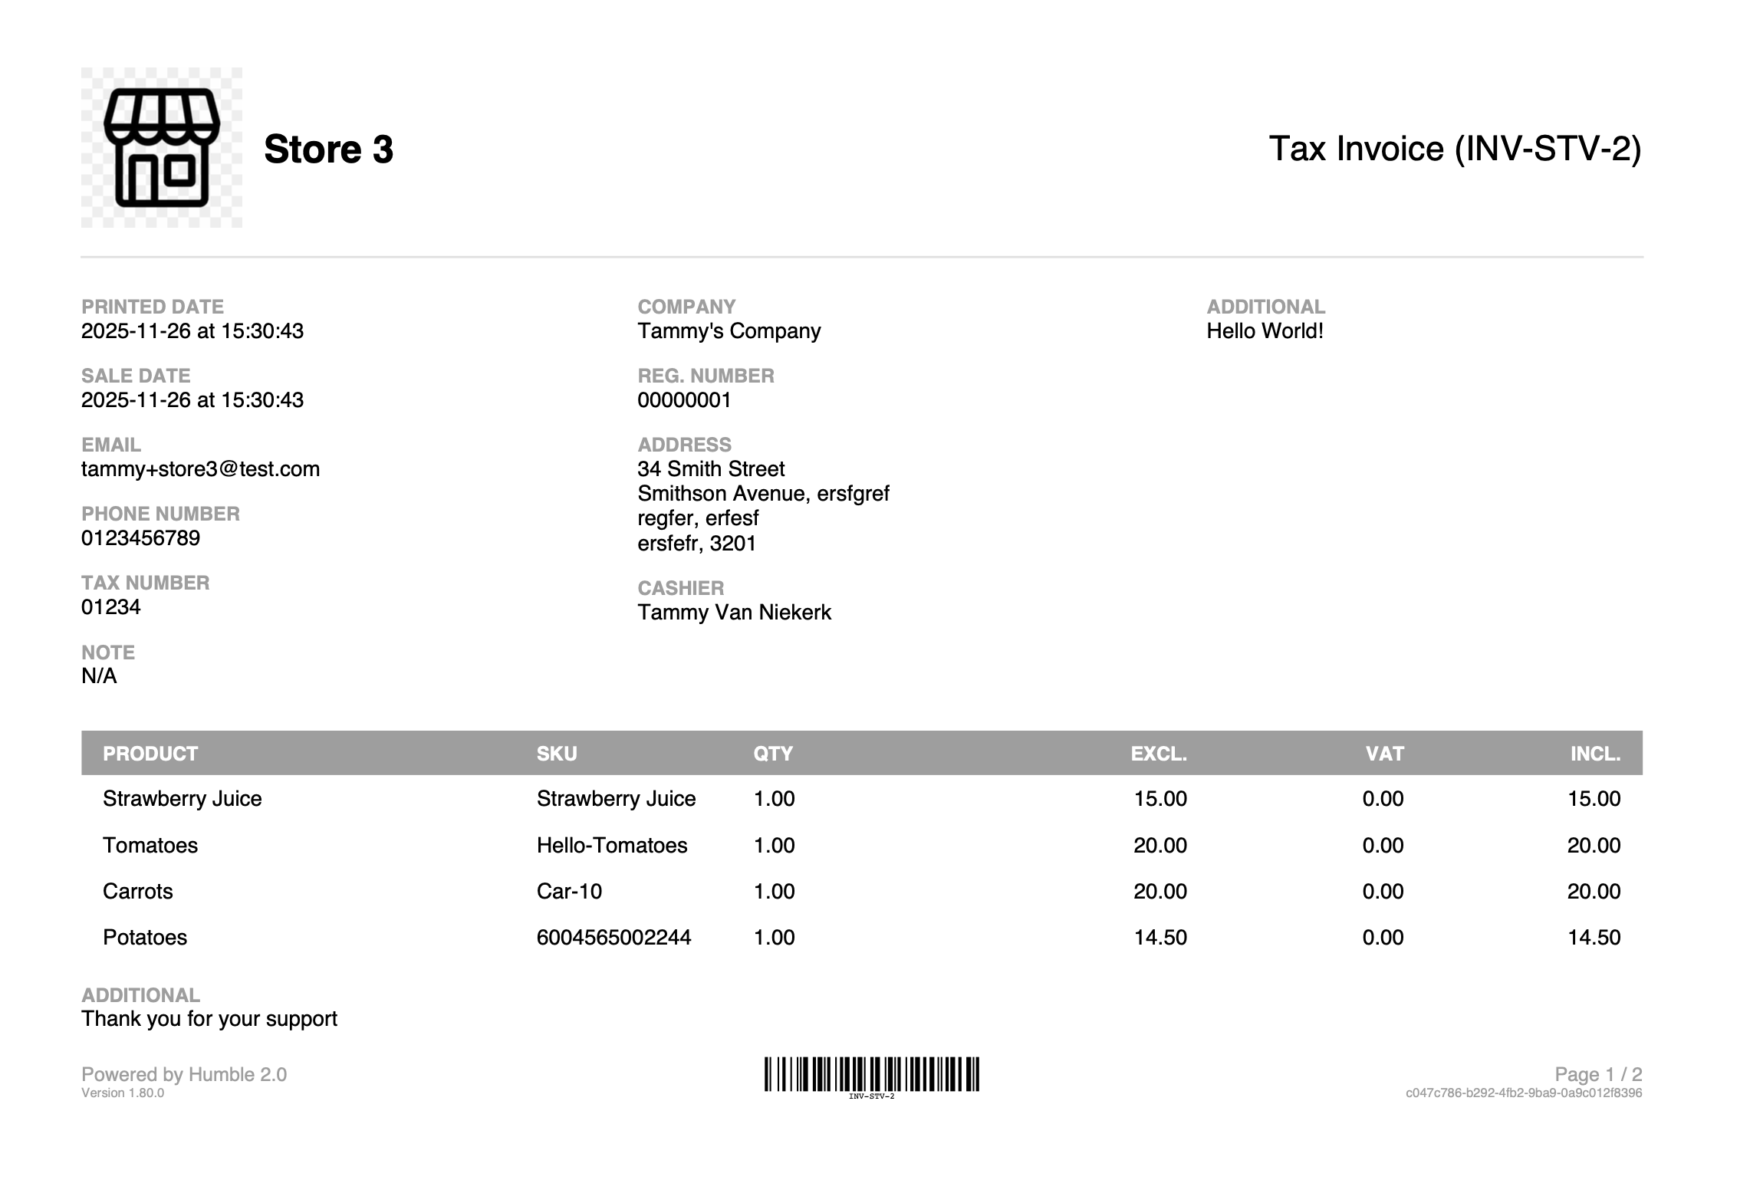Click the Page 1 / 2 indicator
Screen dimensions: 1750x1193
[1598, 1074]
